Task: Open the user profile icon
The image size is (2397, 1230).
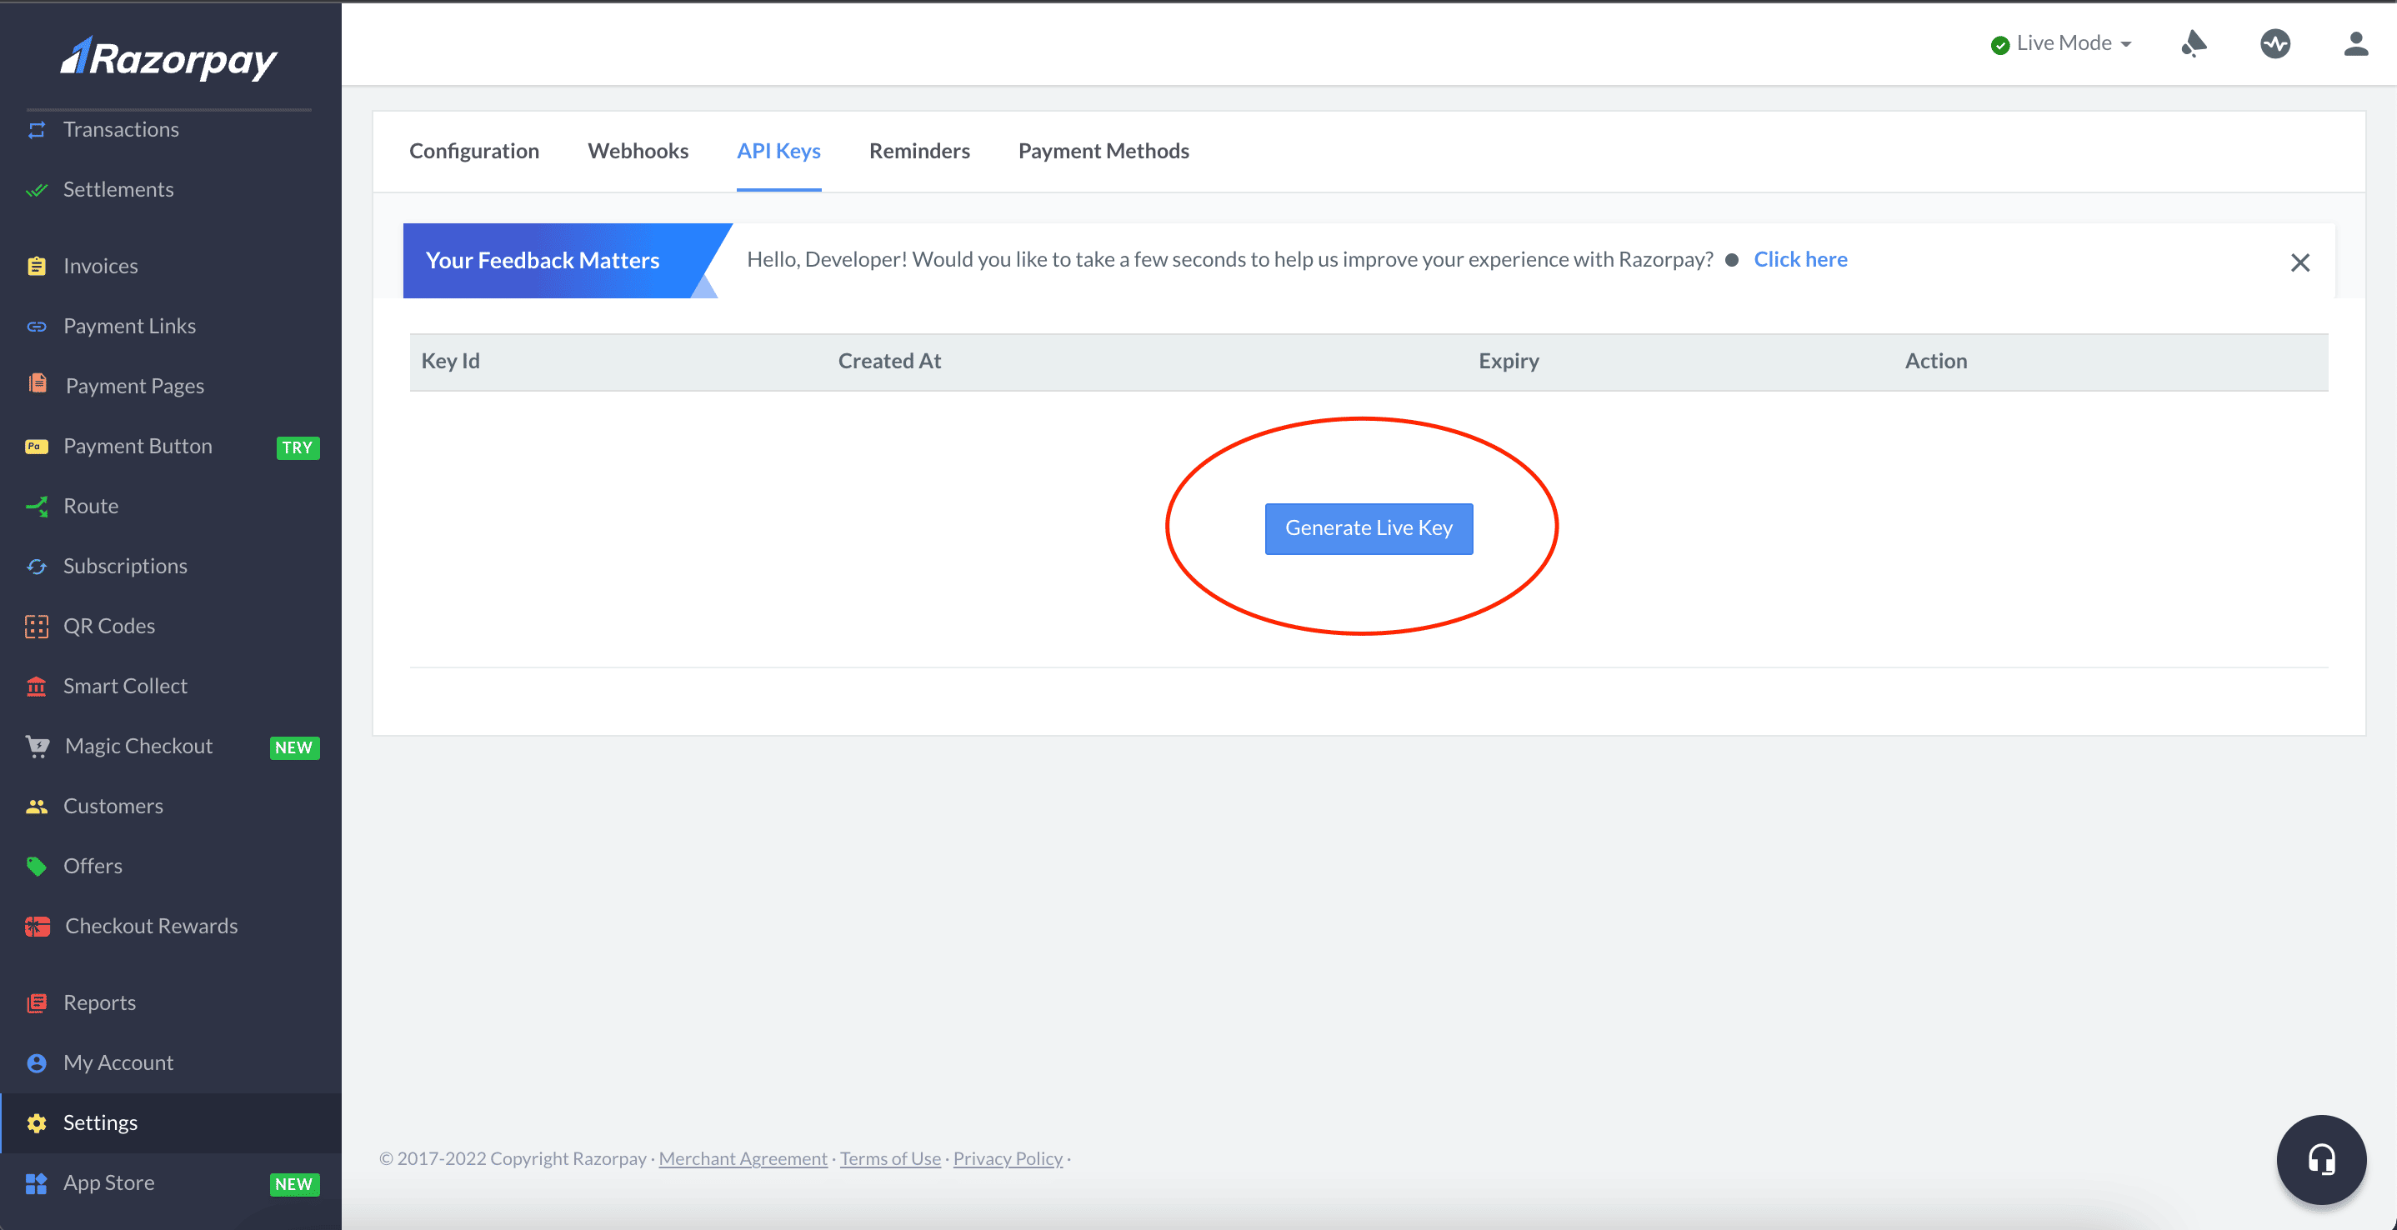Action: 2356,43
